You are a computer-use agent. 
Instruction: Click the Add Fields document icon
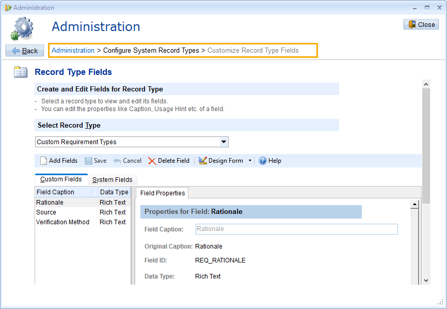click(44, 161)
